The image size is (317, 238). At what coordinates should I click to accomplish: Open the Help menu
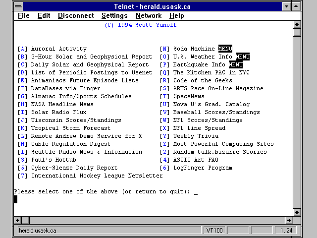177,16
